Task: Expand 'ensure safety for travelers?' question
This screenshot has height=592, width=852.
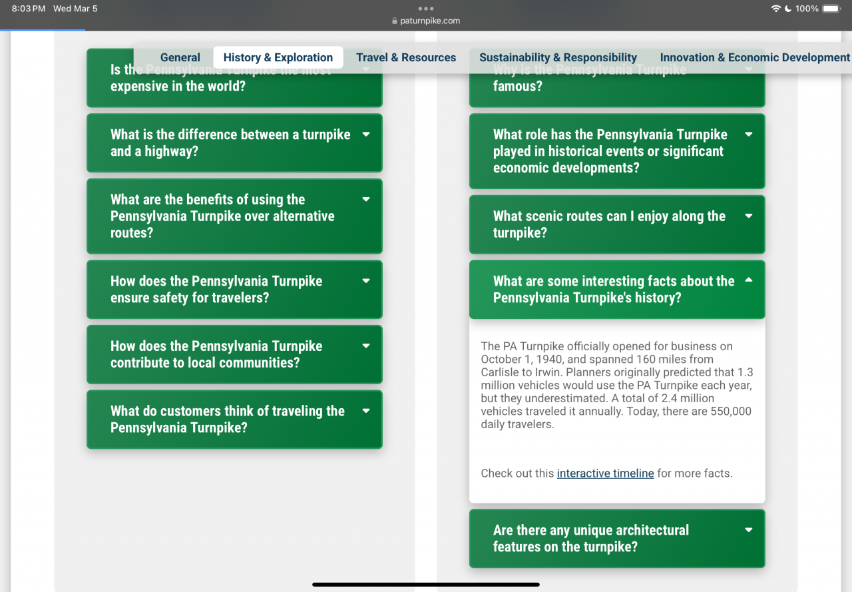Action: coord(234,289)
